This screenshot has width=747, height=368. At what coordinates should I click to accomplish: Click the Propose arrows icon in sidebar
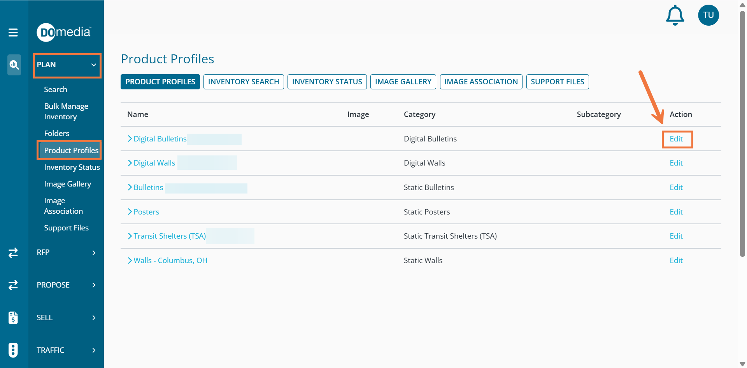(x=13, y=285)
